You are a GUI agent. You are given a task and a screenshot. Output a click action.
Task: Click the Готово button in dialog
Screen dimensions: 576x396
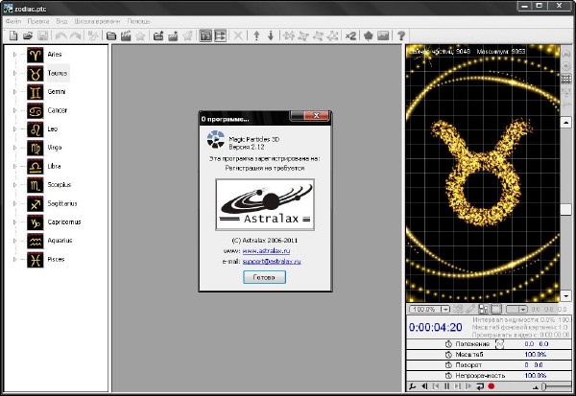coord(263,277)
